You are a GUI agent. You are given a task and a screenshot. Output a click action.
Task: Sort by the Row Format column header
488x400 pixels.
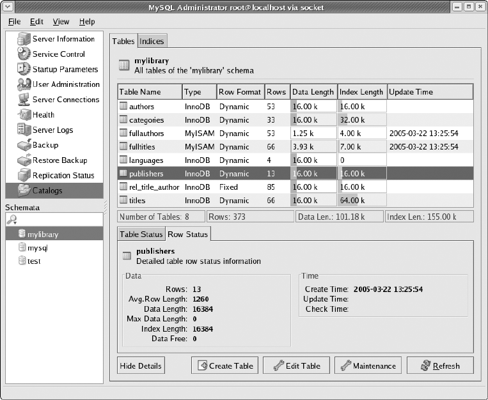[240, 92]
